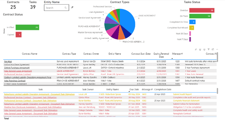The height and width of the screenshot is (120, 225).
Task: Sort tasks by Due Date header
Action: 134,89
